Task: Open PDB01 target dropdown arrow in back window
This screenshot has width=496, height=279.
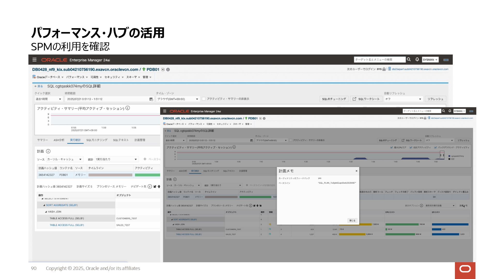Action: coord(163,69)
